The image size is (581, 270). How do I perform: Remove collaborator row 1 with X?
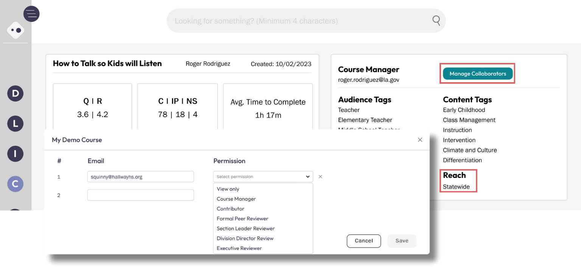(x=320, y=176)
